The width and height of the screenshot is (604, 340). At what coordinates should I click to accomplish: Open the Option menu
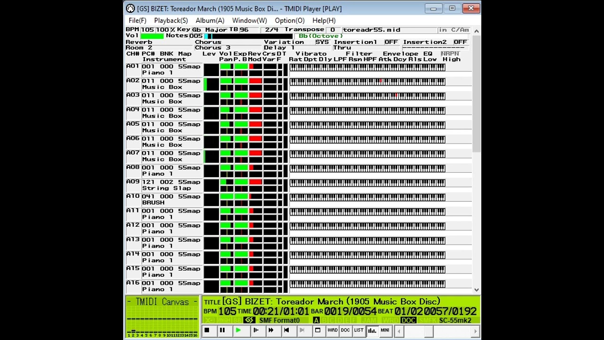[x=290, y=20]
